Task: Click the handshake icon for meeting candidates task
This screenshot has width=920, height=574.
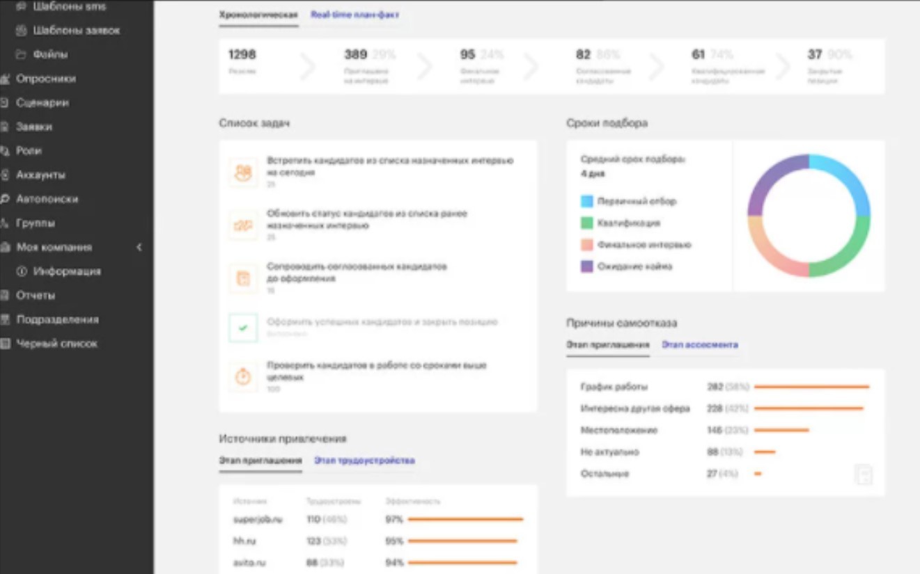Action: (x=243, y=173)
